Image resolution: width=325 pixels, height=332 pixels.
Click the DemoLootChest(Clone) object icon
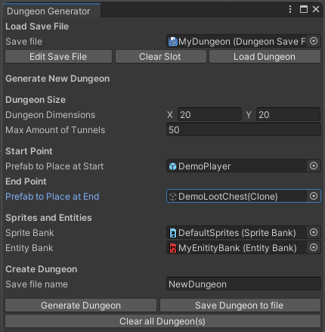coord(173,197)
